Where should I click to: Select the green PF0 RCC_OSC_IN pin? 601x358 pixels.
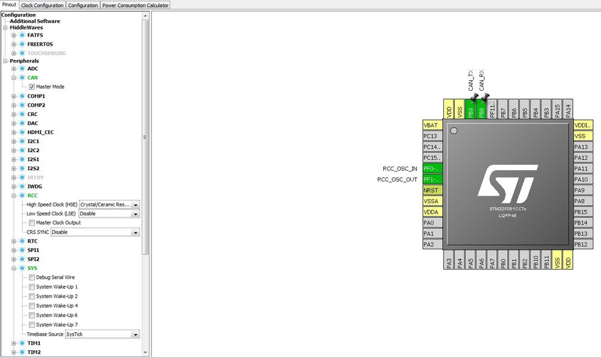pos(433,168)
